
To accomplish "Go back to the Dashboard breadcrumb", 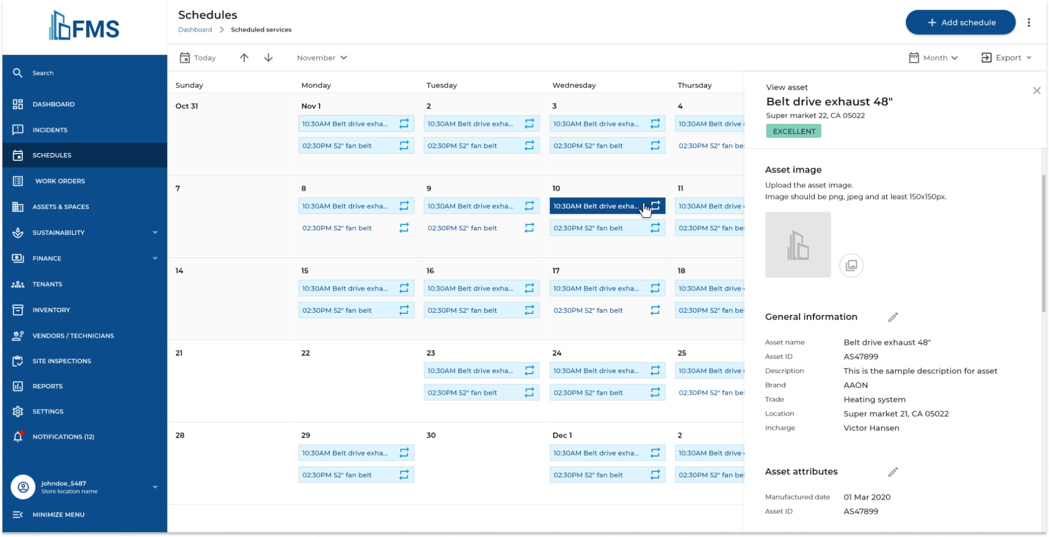I will coord(195,30).
